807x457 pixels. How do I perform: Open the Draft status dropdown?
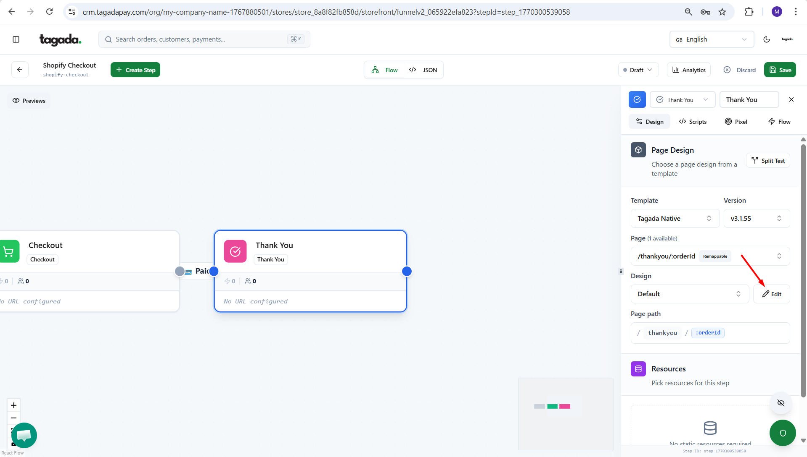(638, 70)
